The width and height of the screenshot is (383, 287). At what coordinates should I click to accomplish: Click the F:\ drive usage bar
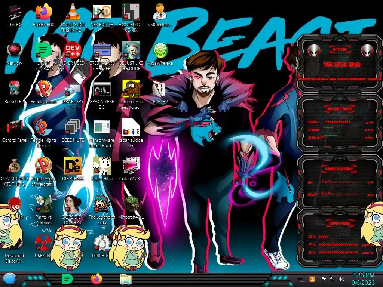coord(338,244)
